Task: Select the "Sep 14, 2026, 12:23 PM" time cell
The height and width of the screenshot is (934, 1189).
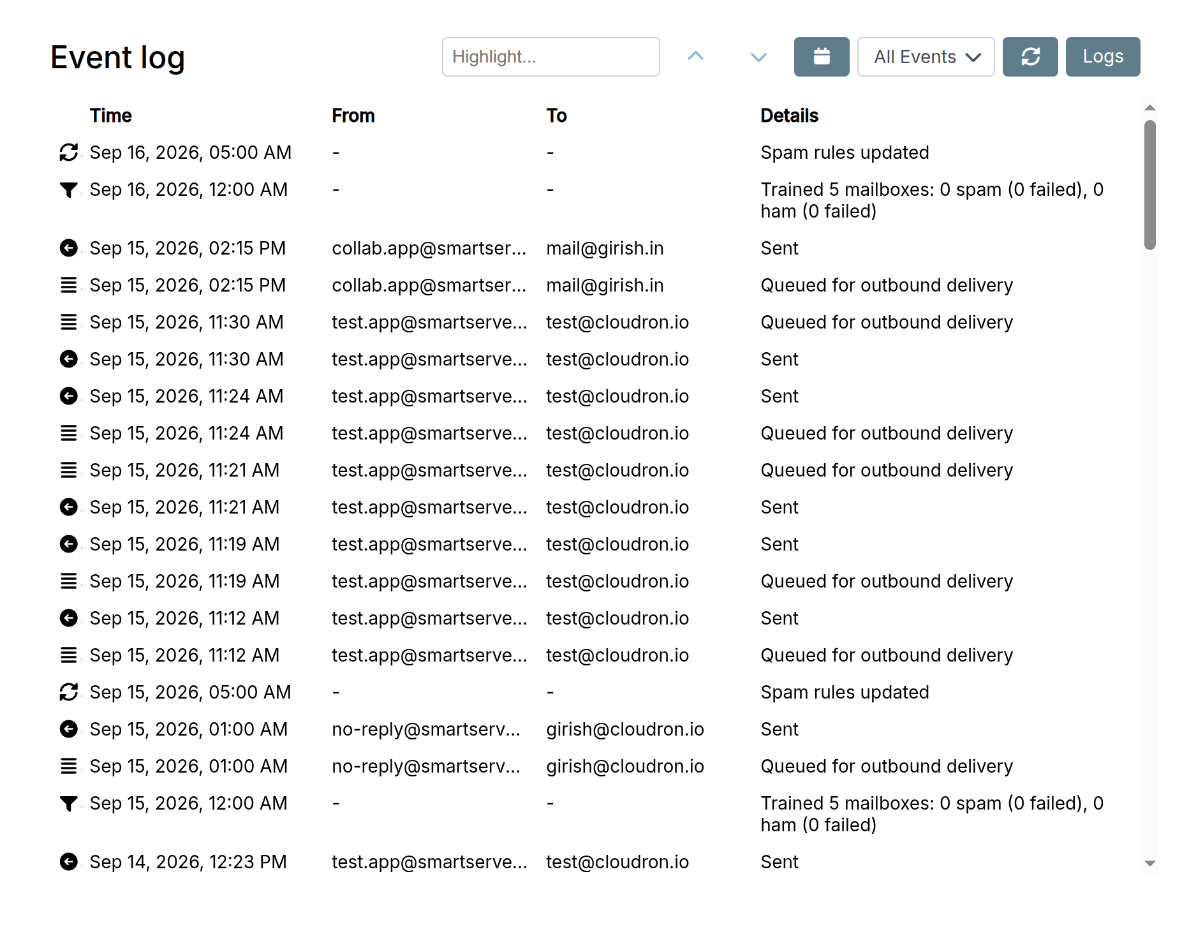Action: click(188, 862)
